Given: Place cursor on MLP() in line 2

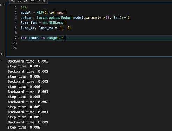Looking at the screenshot, I should click(x=42, y=13).
